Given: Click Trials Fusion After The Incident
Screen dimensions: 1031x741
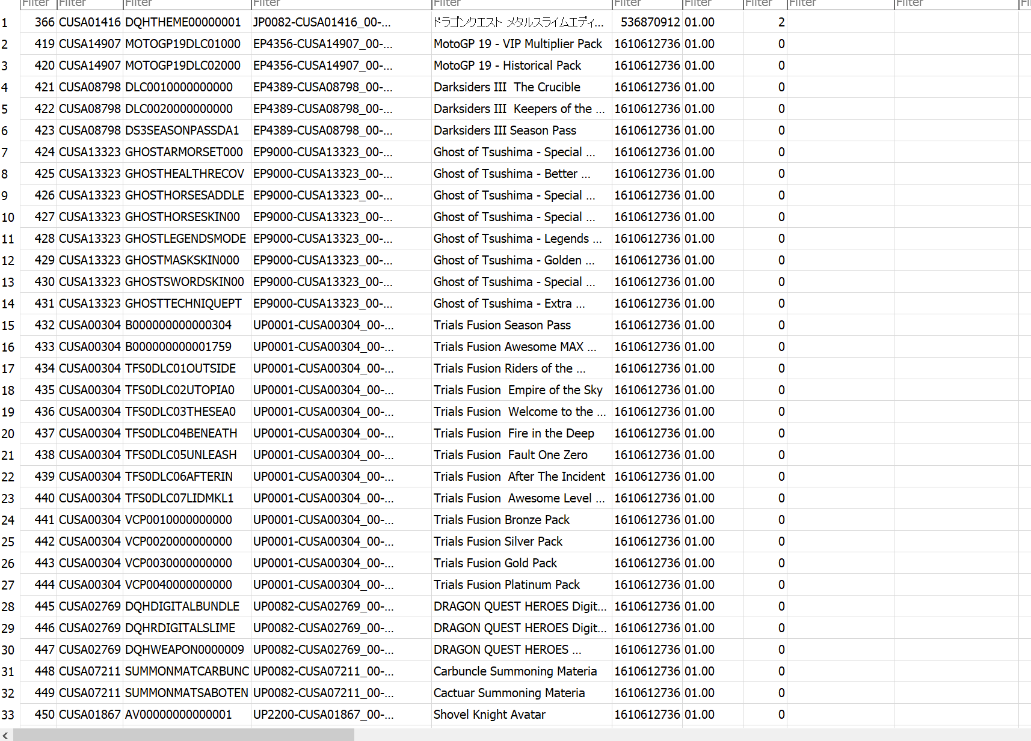Looking at the screenshot, I should (522, 477).
